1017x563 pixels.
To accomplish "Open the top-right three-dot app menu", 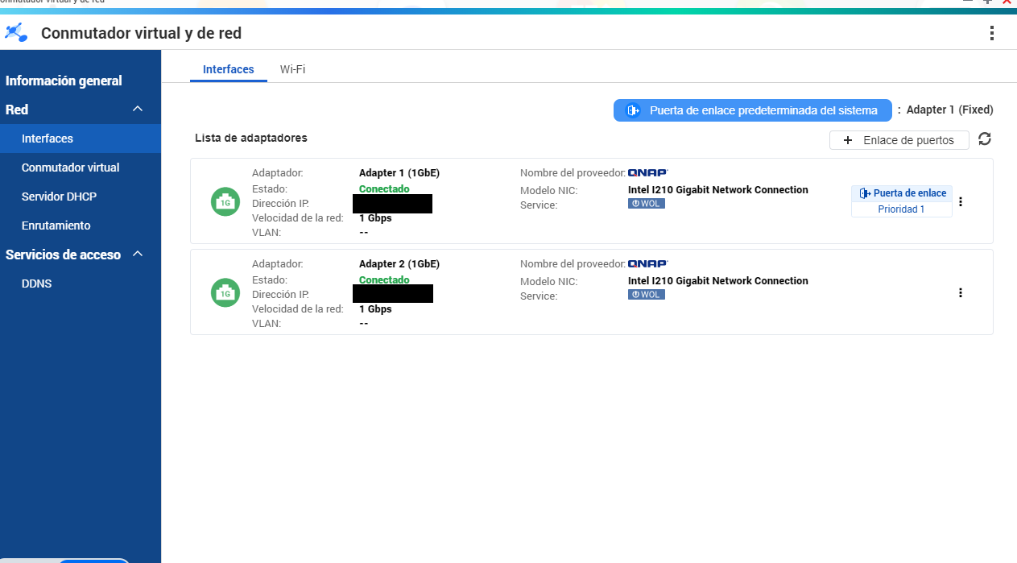I will coord(991,33).
